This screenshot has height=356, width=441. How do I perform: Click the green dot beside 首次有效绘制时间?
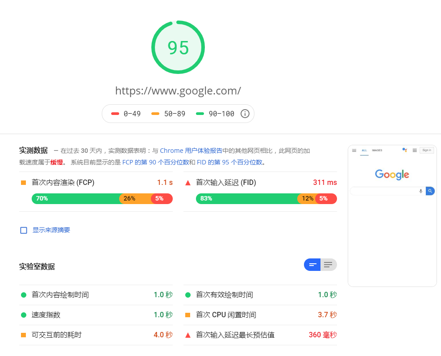188,295
